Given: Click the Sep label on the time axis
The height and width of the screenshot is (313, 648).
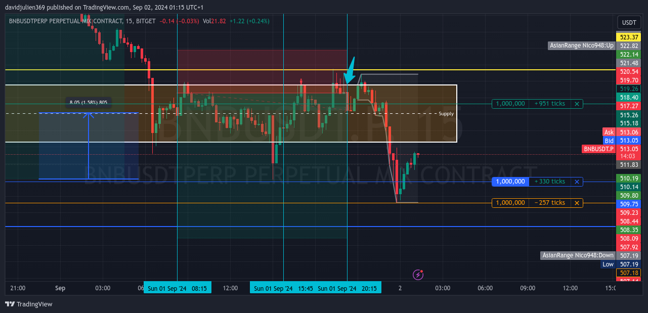Looking at the screenshot, I should [60, 288].
